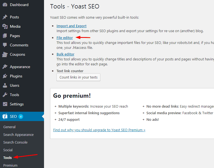Open the Posts menu item
The image size is (214, 168).
click(x=22, y=17)
